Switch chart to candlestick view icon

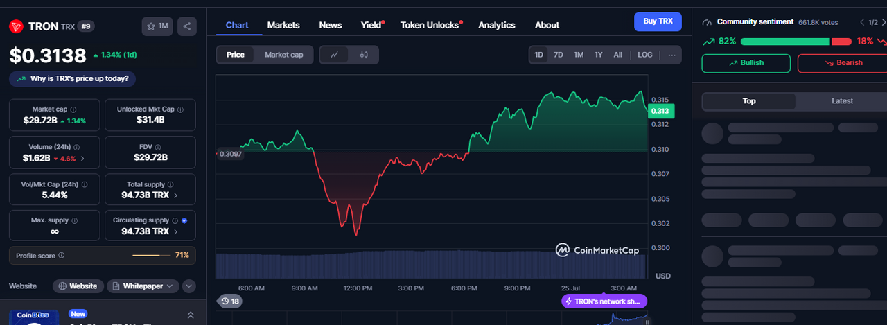click(x=364, y=55)
